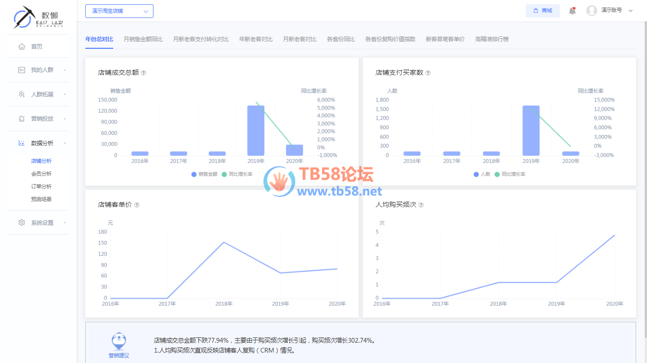Switch to the 高精准排行榜 tab
The height and width of the screenshot is (363, 647).
[492, 39]
